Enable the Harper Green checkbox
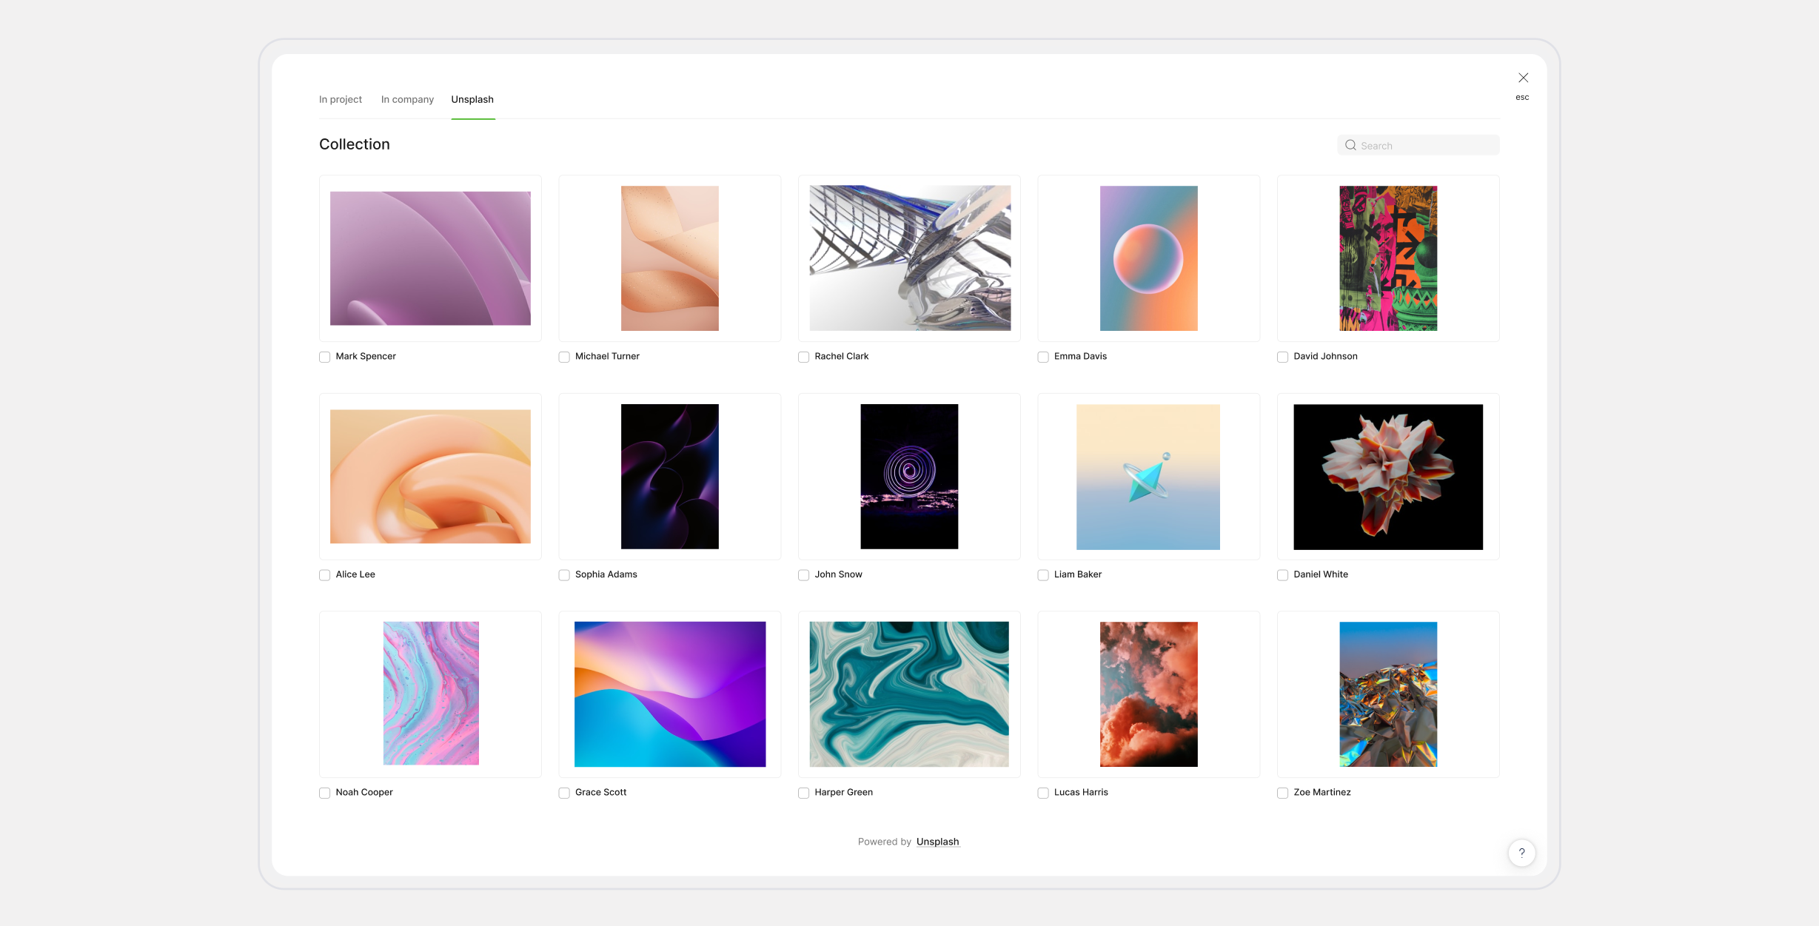Viewport: 1819px width, 926px height. (803, 793)
